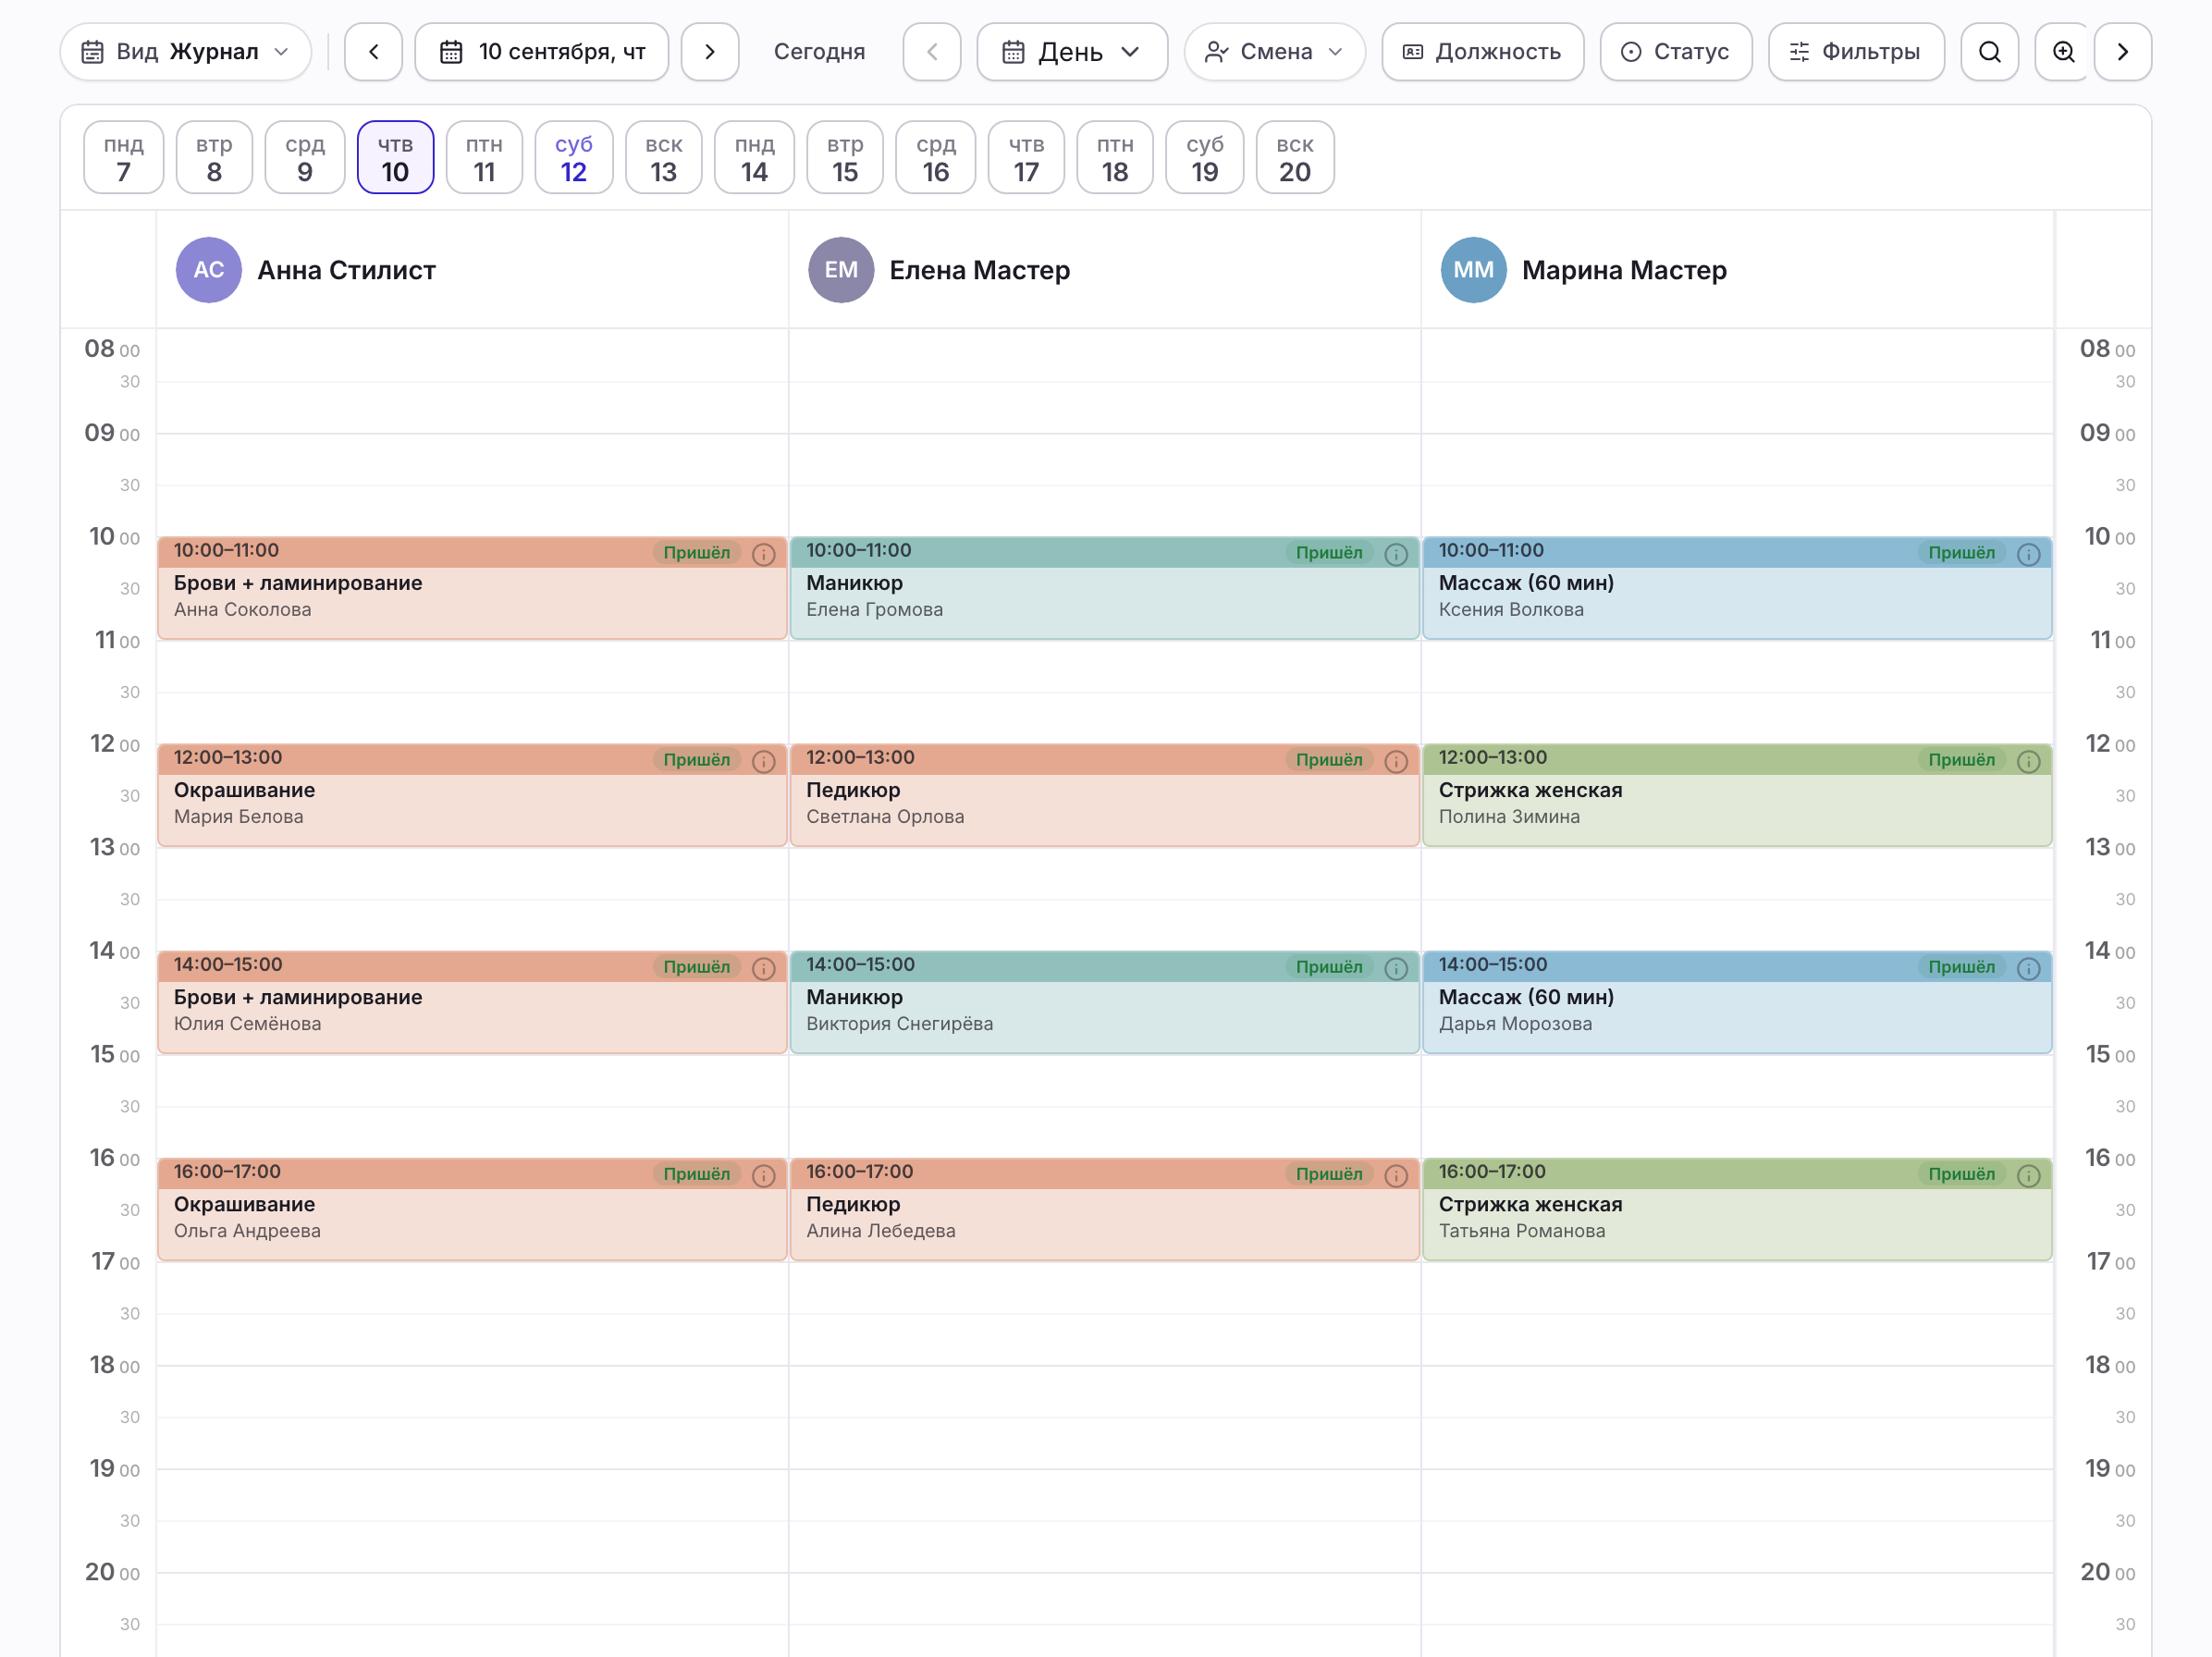Open info icon on Мария Белова appointment

(x=763, y=761)
